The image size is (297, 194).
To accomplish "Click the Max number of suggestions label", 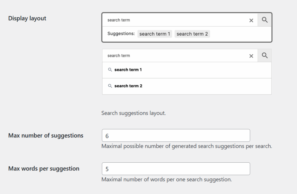I will coord(46,135).
